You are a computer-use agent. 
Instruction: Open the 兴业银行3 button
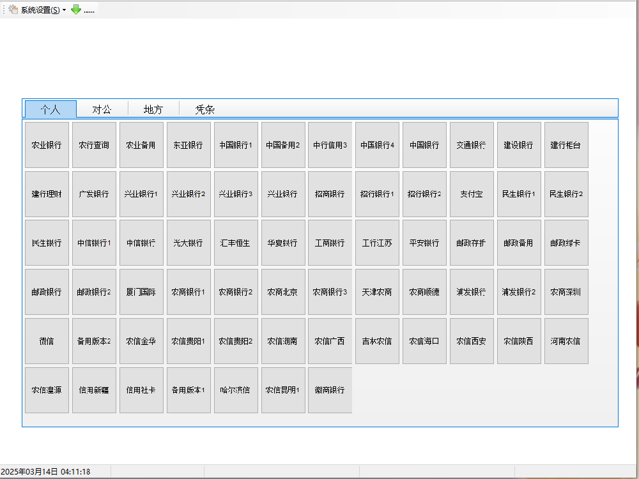tap(236, 194)
